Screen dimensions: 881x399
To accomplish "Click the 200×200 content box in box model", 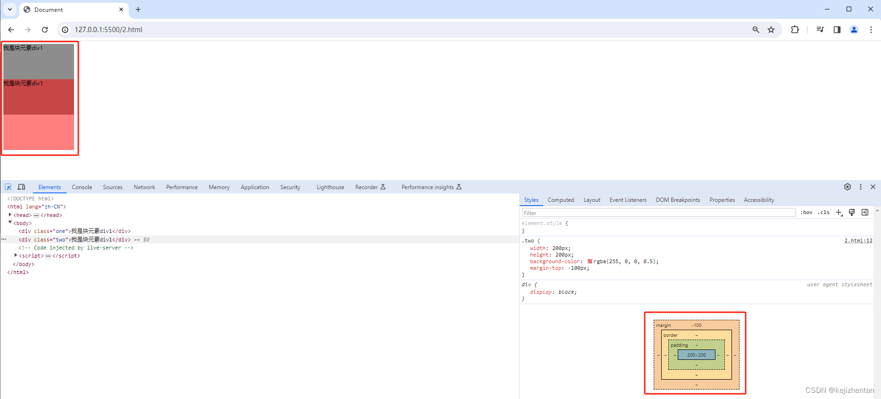I will pyautogui.click(x=697, y=355).
